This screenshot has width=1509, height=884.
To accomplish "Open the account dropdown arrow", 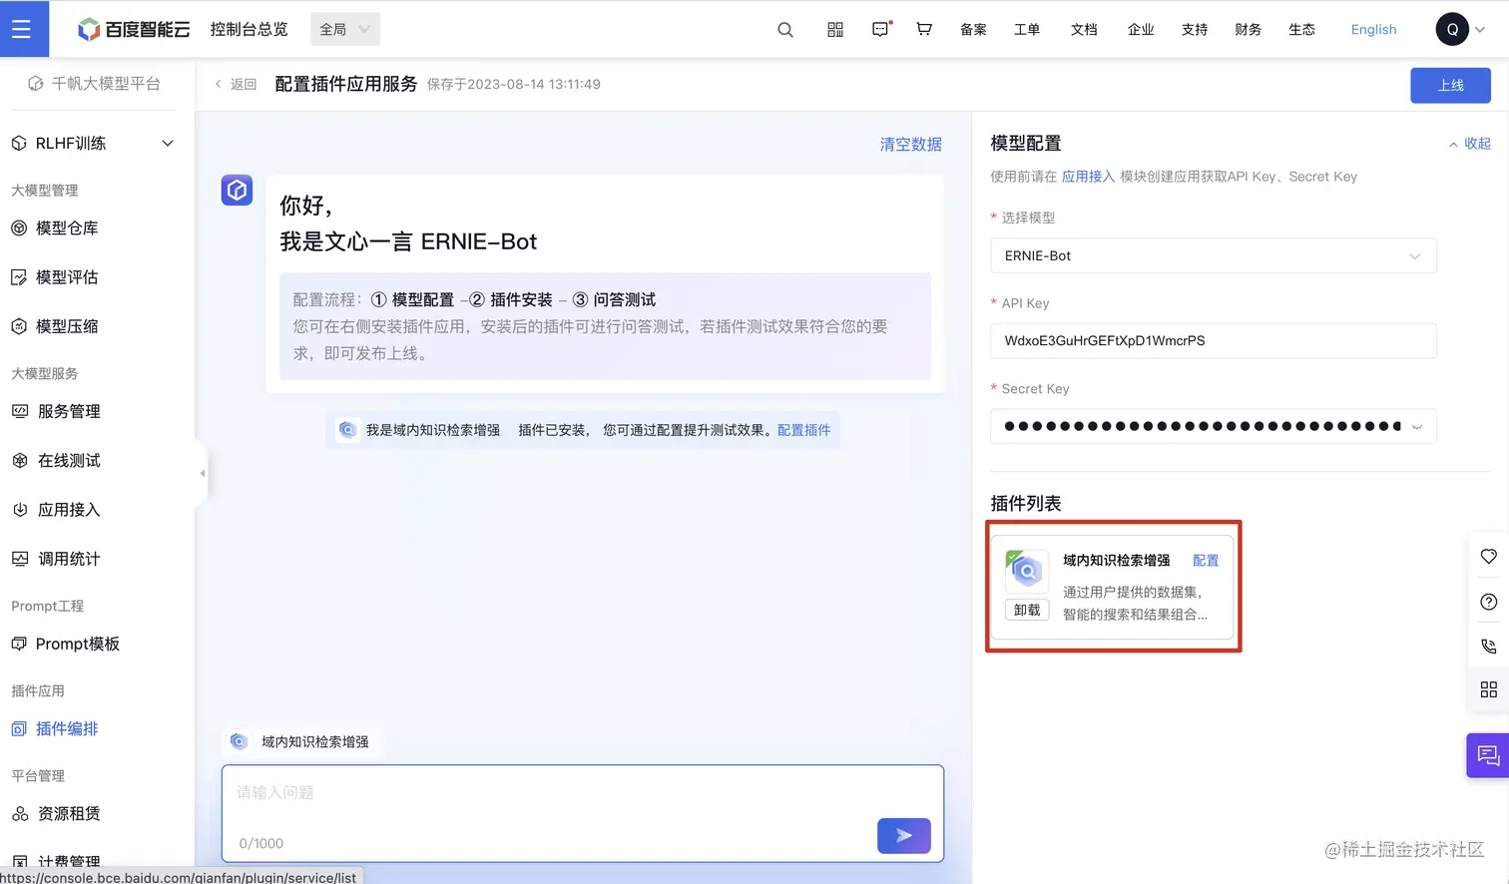I will click(x=1480, y=29).
